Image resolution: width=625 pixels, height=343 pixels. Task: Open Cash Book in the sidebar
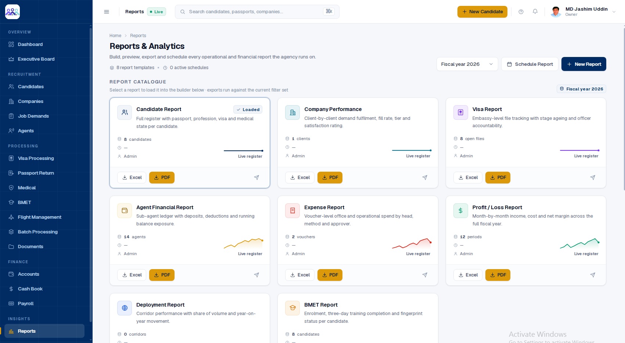coord(44,289)
